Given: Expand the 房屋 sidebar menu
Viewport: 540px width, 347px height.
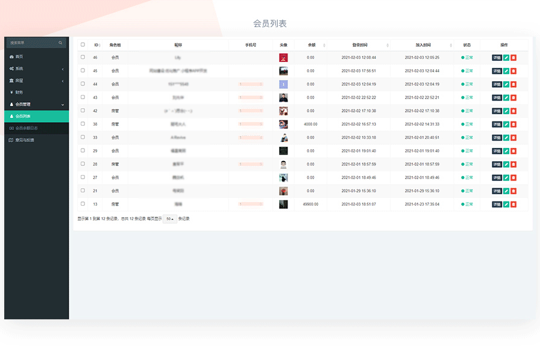Looking at the screenshot, I should pos(37,81).
